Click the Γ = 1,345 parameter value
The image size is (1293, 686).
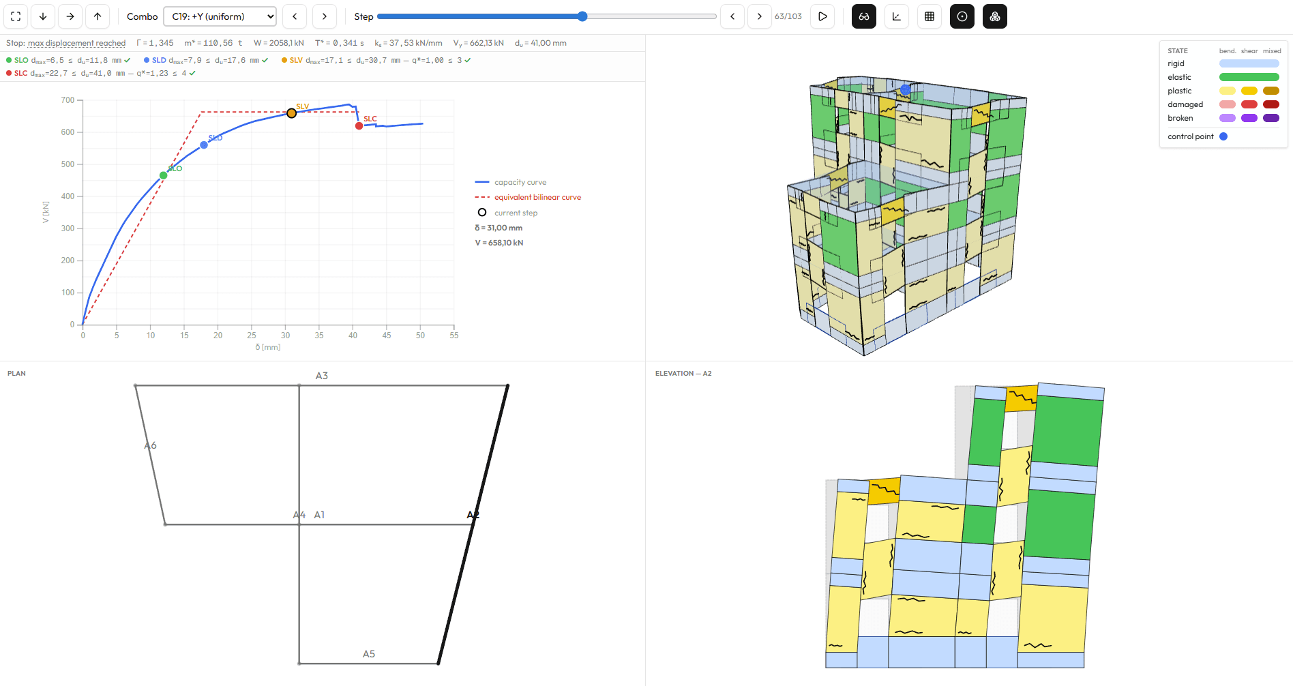[155, 43]
